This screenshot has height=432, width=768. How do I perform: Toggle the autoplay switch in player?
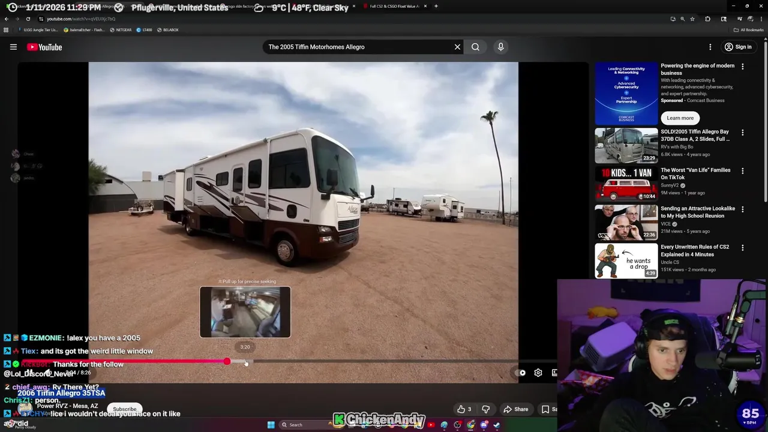click(521, 373)
